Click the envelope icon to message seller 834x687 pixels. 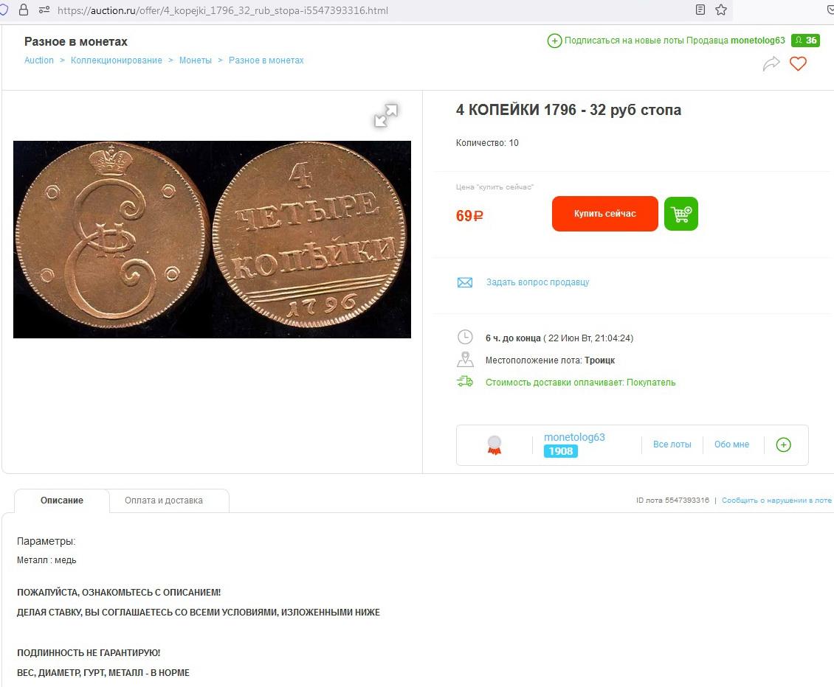[x=465, y=282]
